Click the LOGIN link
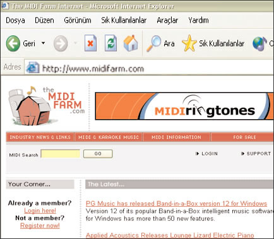 coord(207,154)
